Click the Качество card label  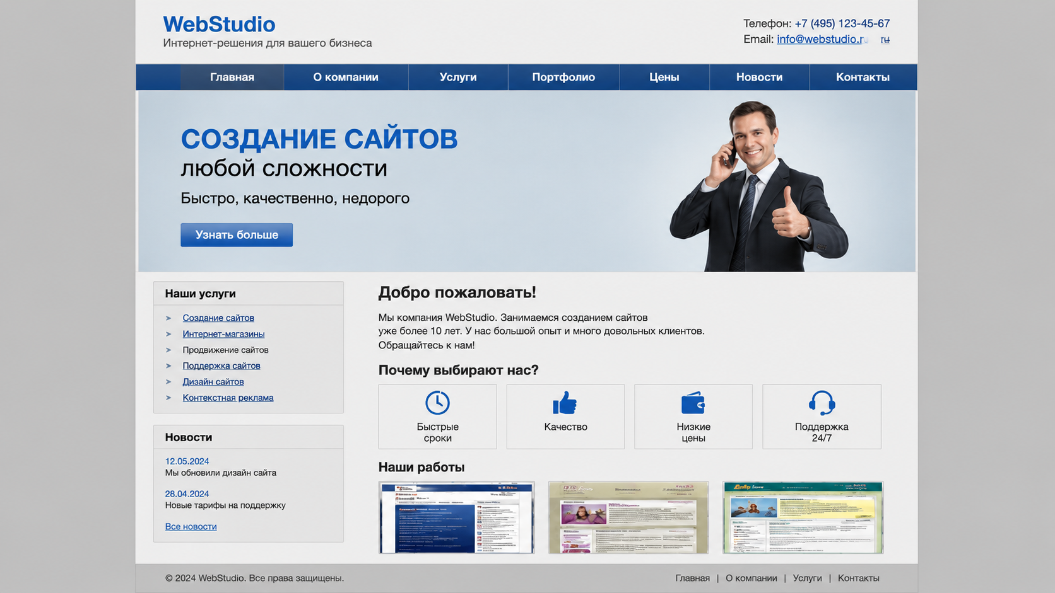tap(565, 427)
